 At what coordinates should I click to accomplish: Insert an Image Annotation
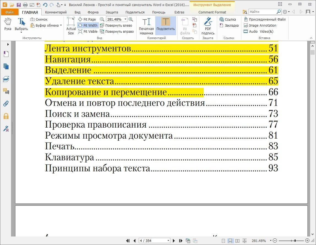[260, 25]
